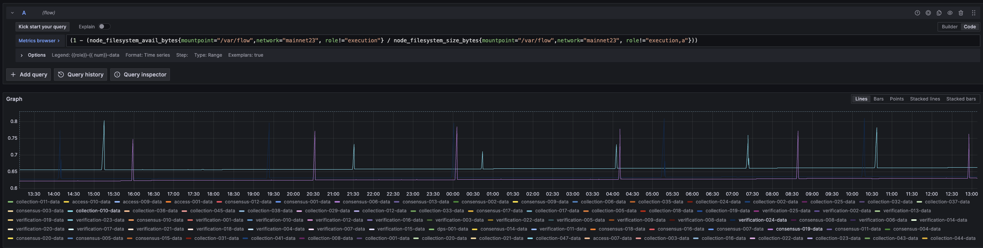Open the query help icon
Image resolution: width=983 pixels, height=248 pixels.
click(x=917, y=13)
